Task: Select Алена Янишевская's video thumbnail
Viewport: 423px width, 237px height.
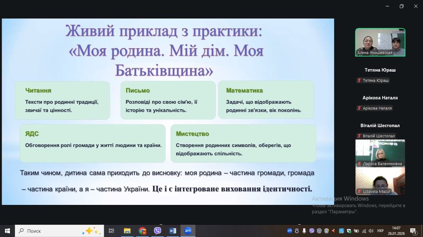Action: 380,42
